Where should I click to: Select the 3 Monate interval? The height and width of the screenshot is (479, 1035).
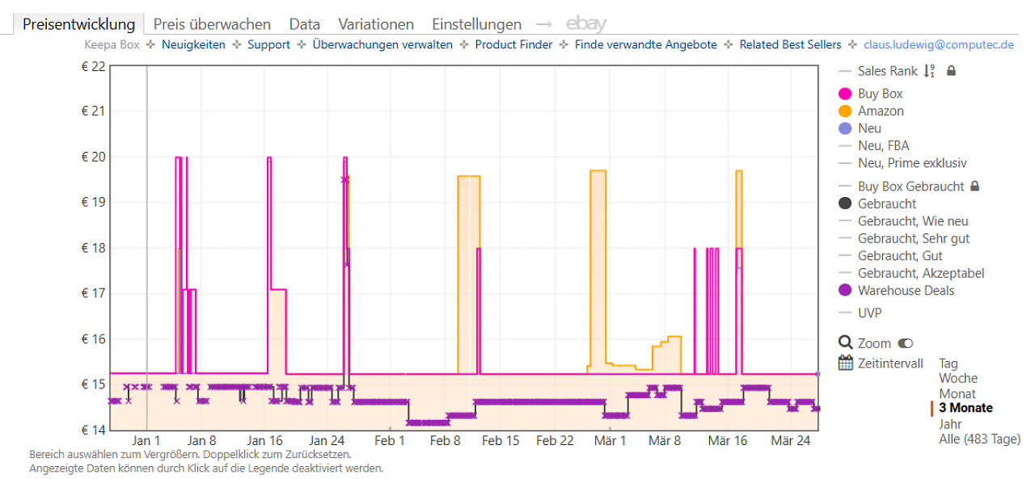point(965,408)
